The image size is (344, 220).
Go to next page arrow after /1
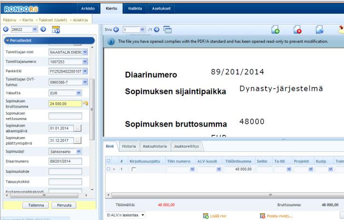(156, 30)
